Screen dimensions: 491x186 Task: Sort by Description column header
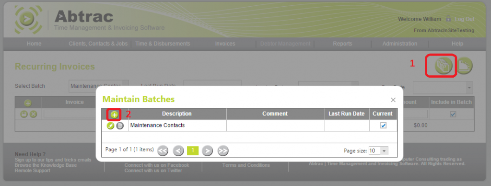[177, 114]
